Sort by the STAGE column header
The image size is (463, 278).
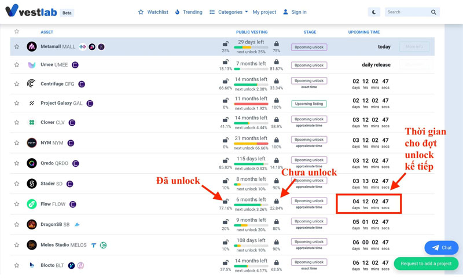pos(310,32)
